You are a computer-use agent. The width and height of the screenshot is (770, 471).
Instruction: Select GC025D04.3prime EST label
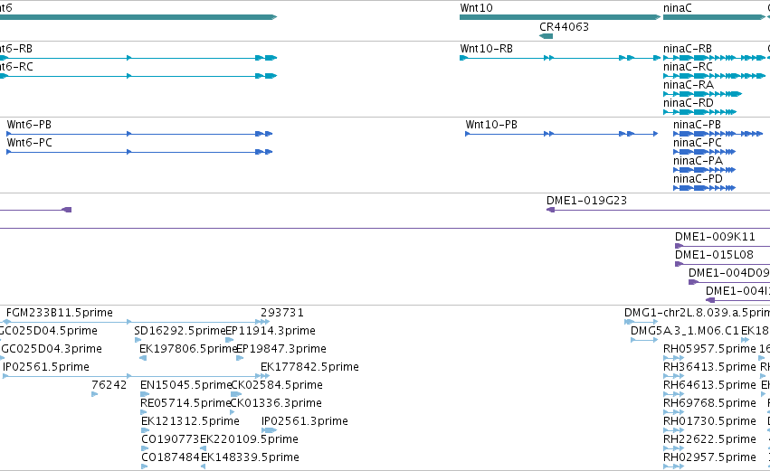tap(52, 349)
